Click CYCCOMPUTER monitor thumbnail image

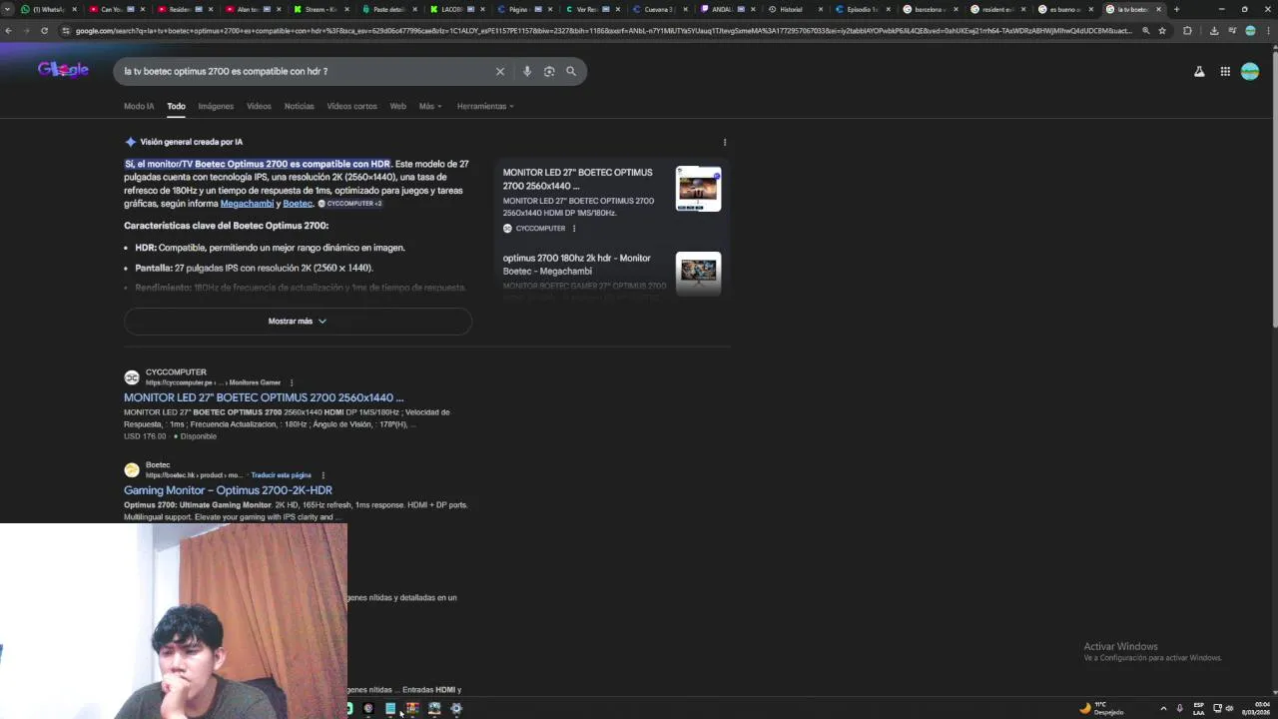click(698, 189)
